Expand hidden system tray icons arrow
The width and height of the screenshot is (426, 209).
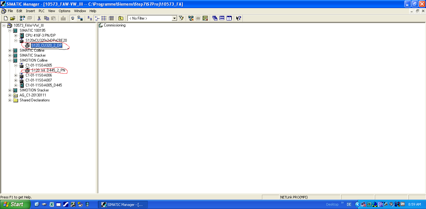click(x=358, y=204)
